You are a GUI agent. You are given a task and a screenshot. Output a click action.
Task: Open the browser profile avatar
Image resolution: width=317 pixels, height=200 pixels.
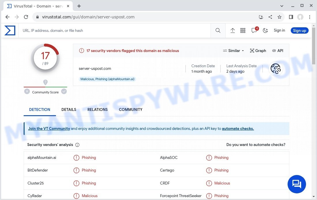point(300,17)
